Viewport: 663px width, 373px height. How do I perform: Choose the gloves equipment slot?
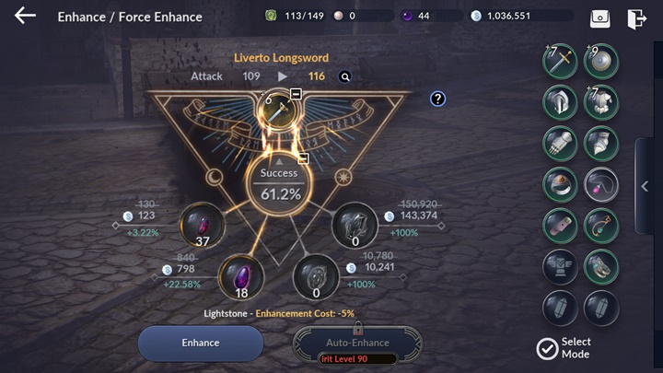pyautogui.click(x=560, y=144)
